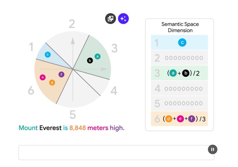
Task: Click dimension 1 row in table
Action: (180, 42)
